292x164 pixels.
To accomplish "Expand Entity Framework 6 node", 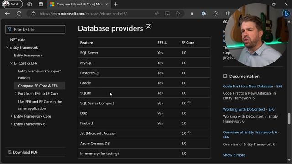I will coord(11,124).
